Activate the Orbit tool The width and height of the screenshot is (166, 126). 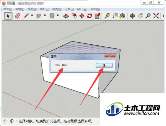tap(132, 16)
